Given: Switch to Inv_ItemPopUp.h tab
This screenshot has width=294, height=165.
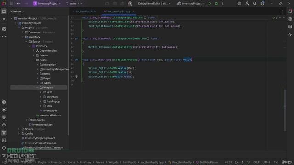Looking at the screenshot, I should [x=84, y=11].
